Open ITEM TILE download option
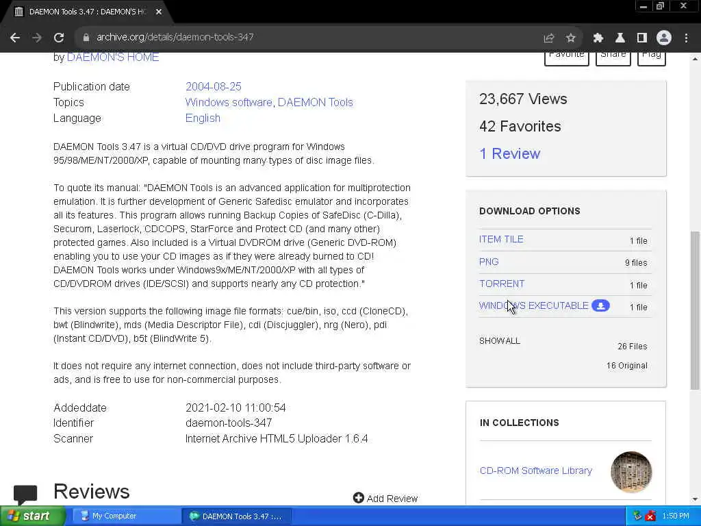Viewport: 701px width, 526px height. pyautogui.click(x=501, y=239)
